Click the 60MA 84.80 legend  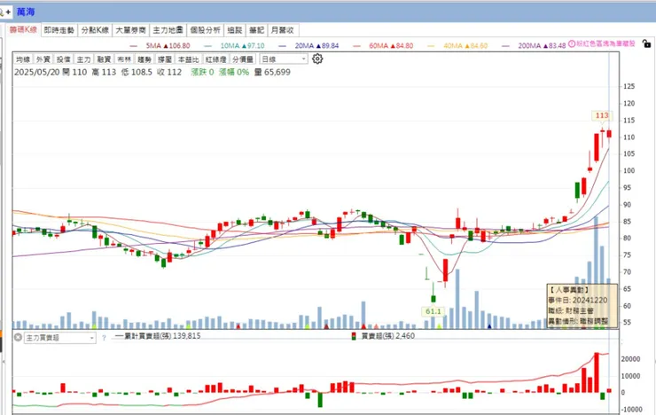[x=391, y=45]
